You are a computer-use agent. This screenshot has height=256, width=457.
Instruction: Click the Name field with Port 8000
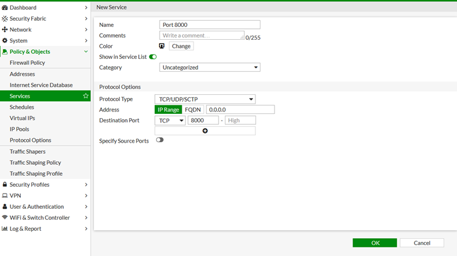click(x=209, y=24)
